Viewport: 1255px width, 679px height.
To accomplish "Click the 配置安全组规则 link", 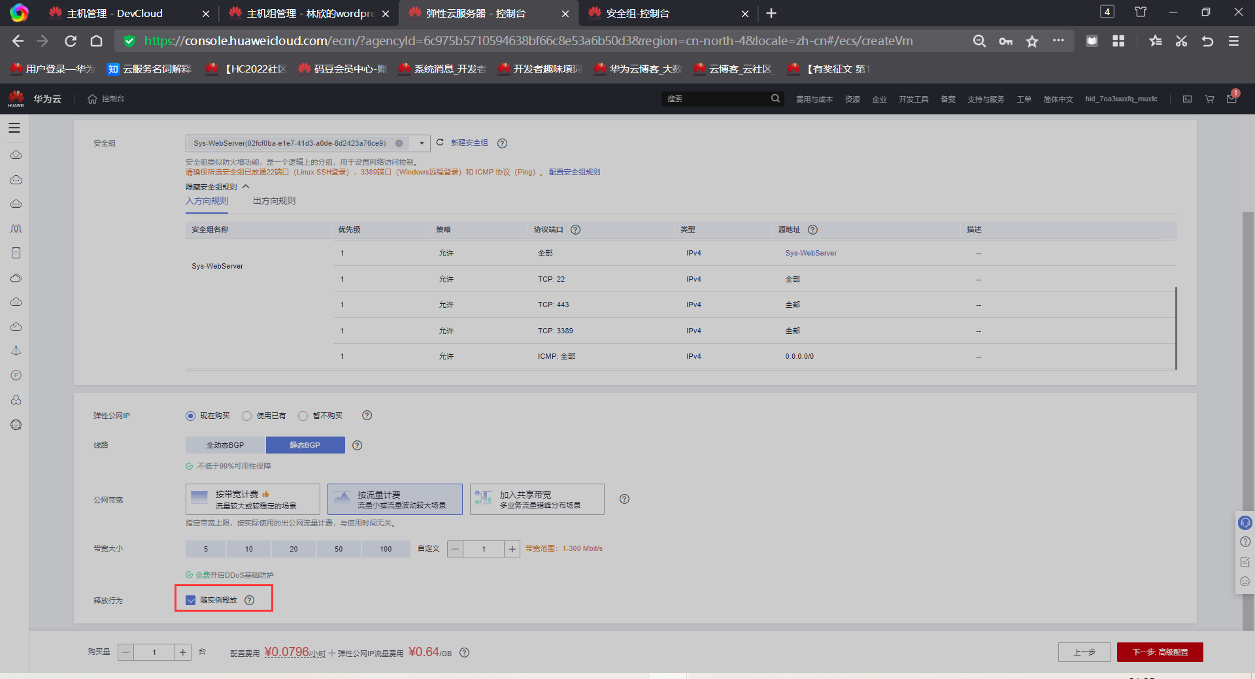I will pos(575,172).
